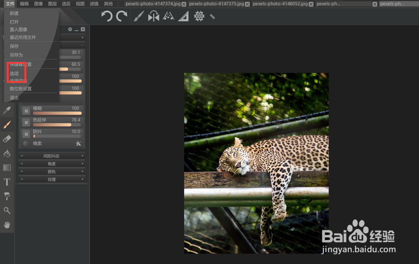Screen dimensions: 419x264
Task: Minimize the brush panel with the underscore icon
Action: tap(76, 30)
